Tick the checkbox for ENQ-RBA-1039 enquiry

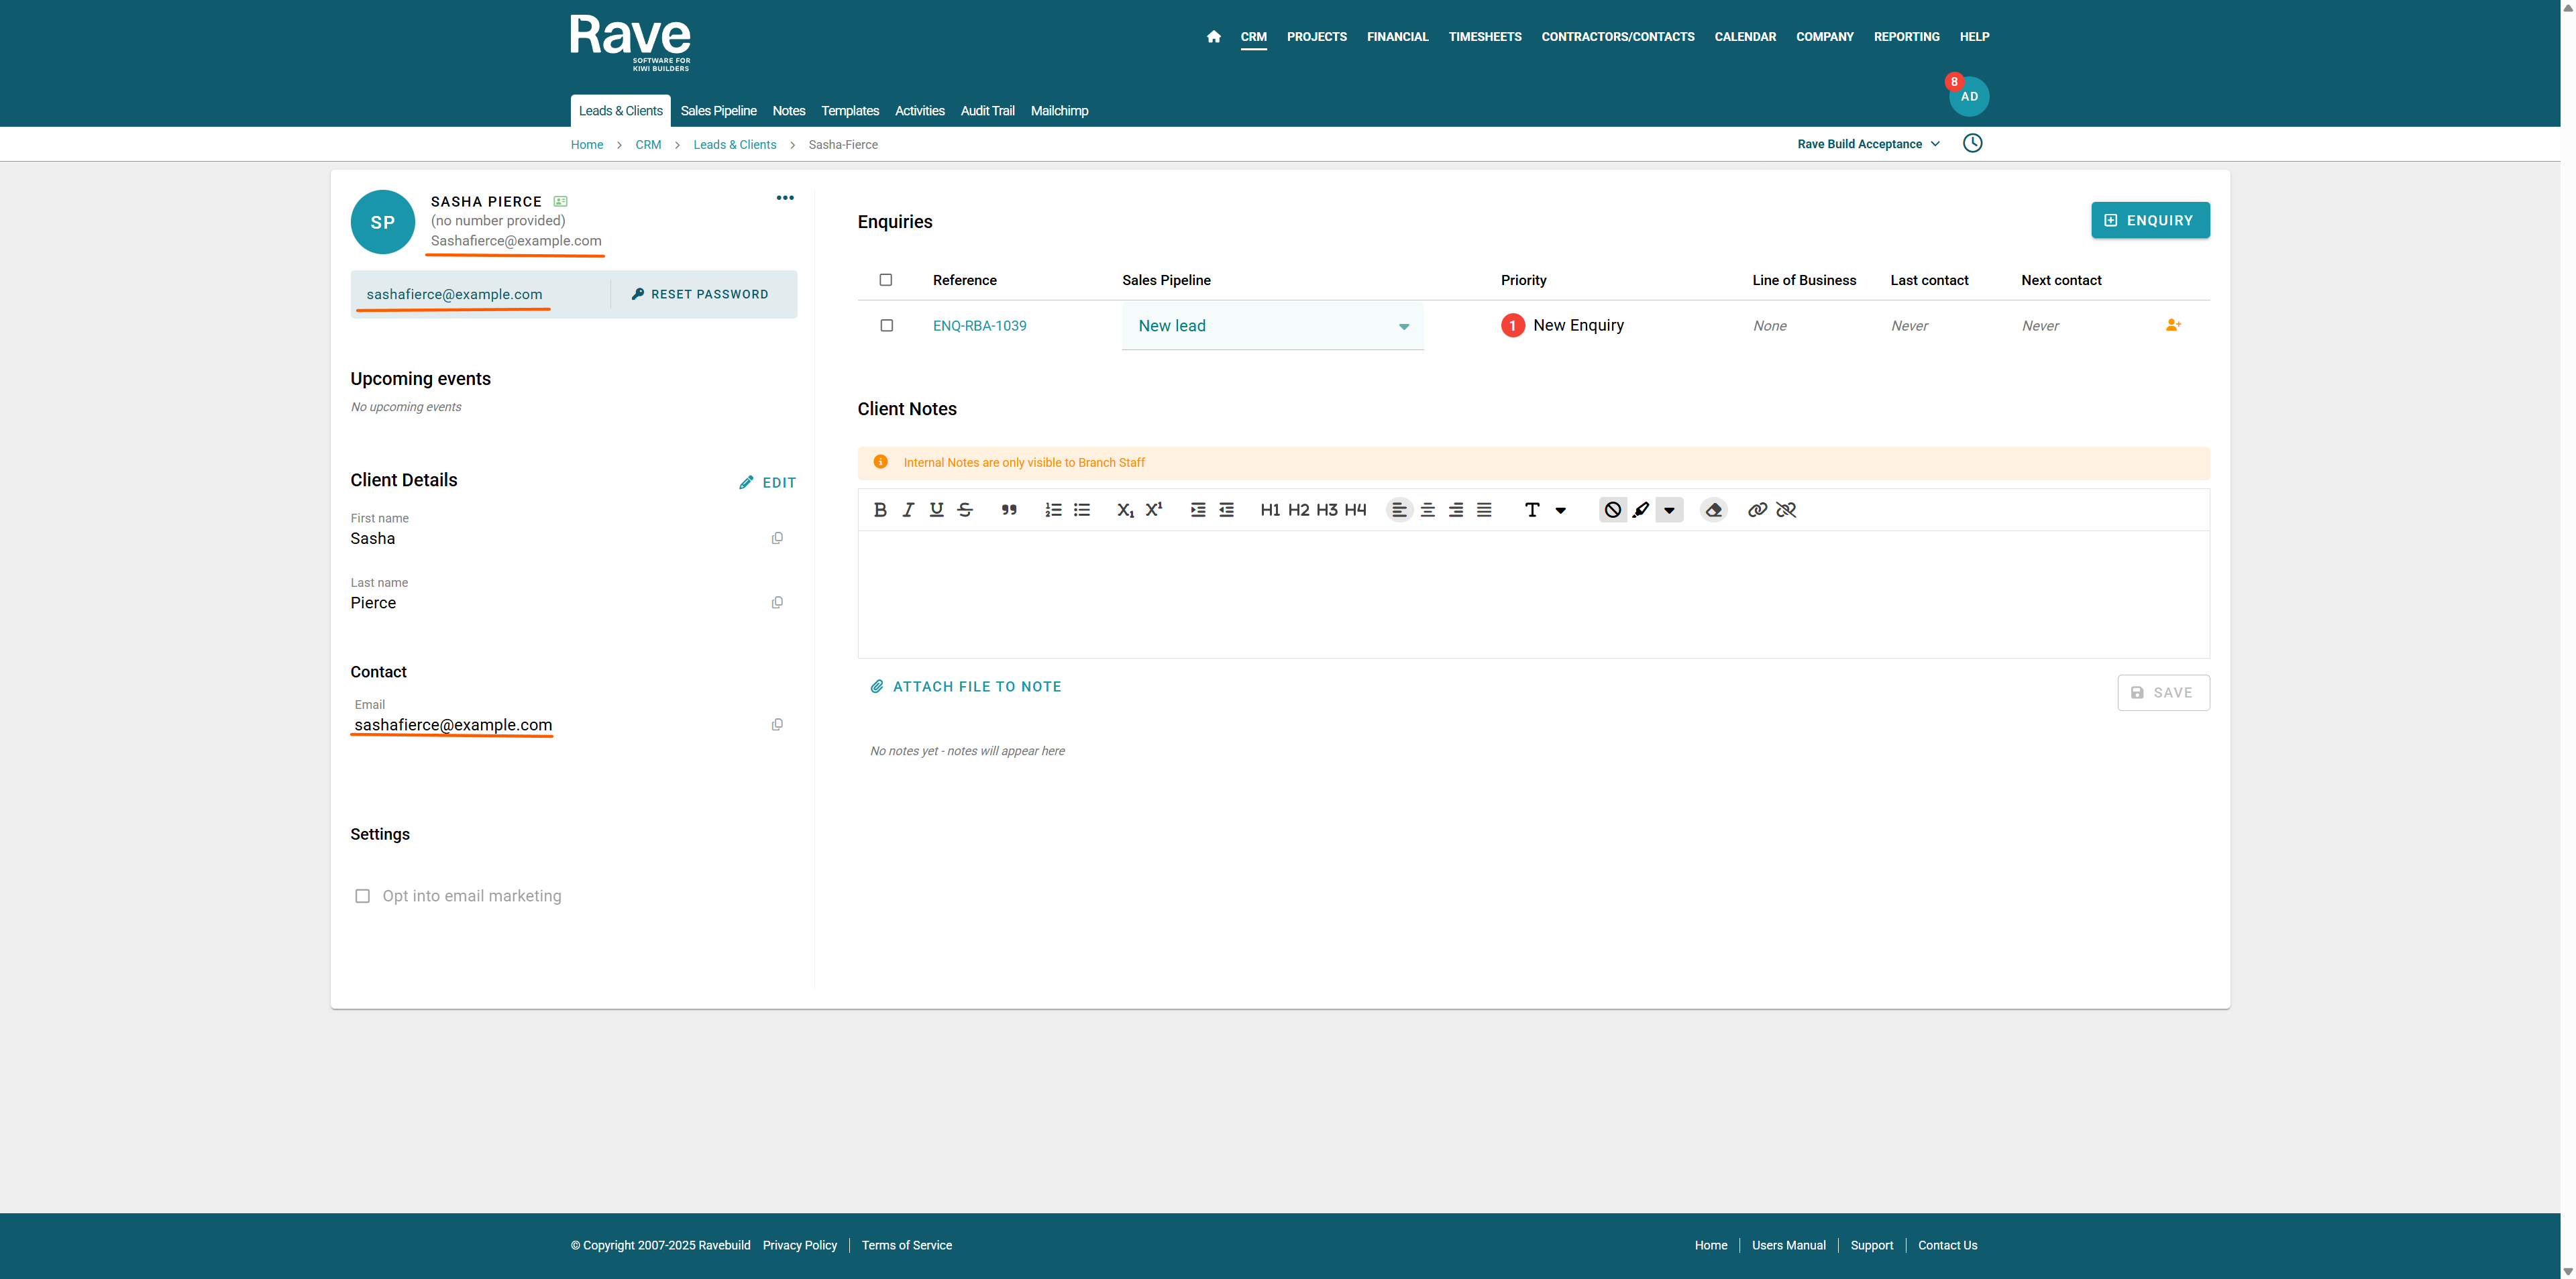(886, 326)
